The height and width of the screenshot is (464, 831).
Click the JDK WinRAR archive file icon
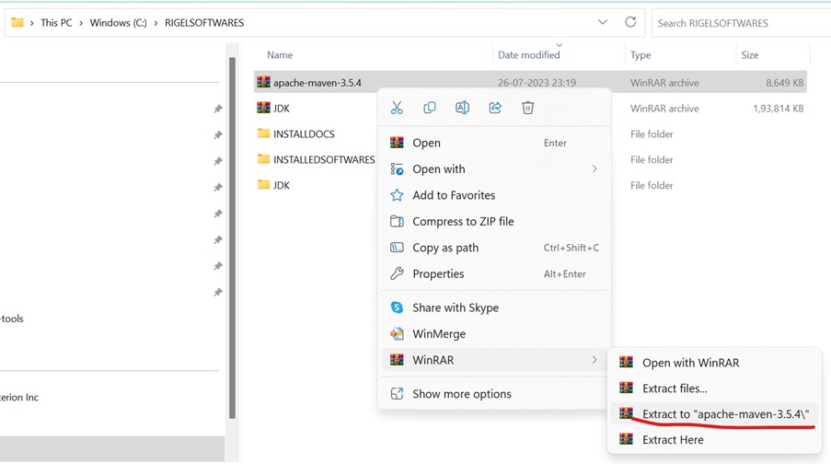(264, 108)
